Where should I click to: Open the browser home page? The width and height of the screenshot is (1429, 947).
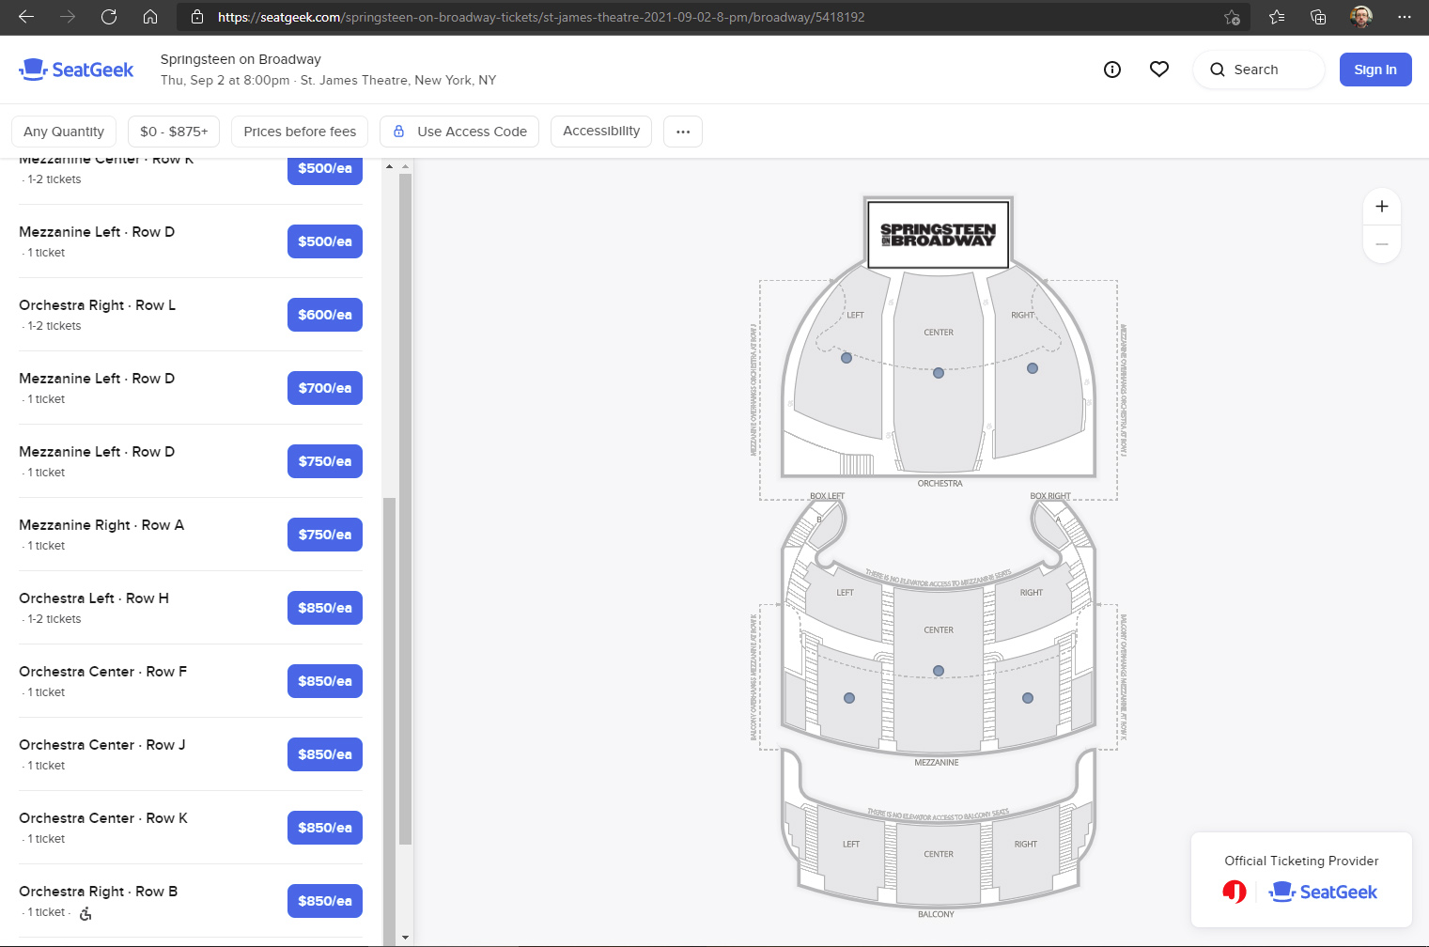click(x=150, y=17)
